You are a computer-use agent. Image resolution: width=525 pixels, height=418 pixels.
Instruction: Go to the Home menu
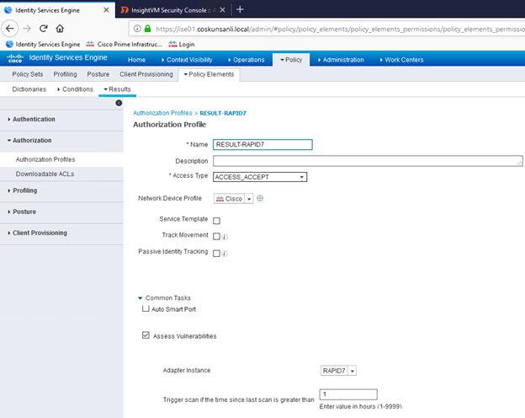(x=136, y=60)
